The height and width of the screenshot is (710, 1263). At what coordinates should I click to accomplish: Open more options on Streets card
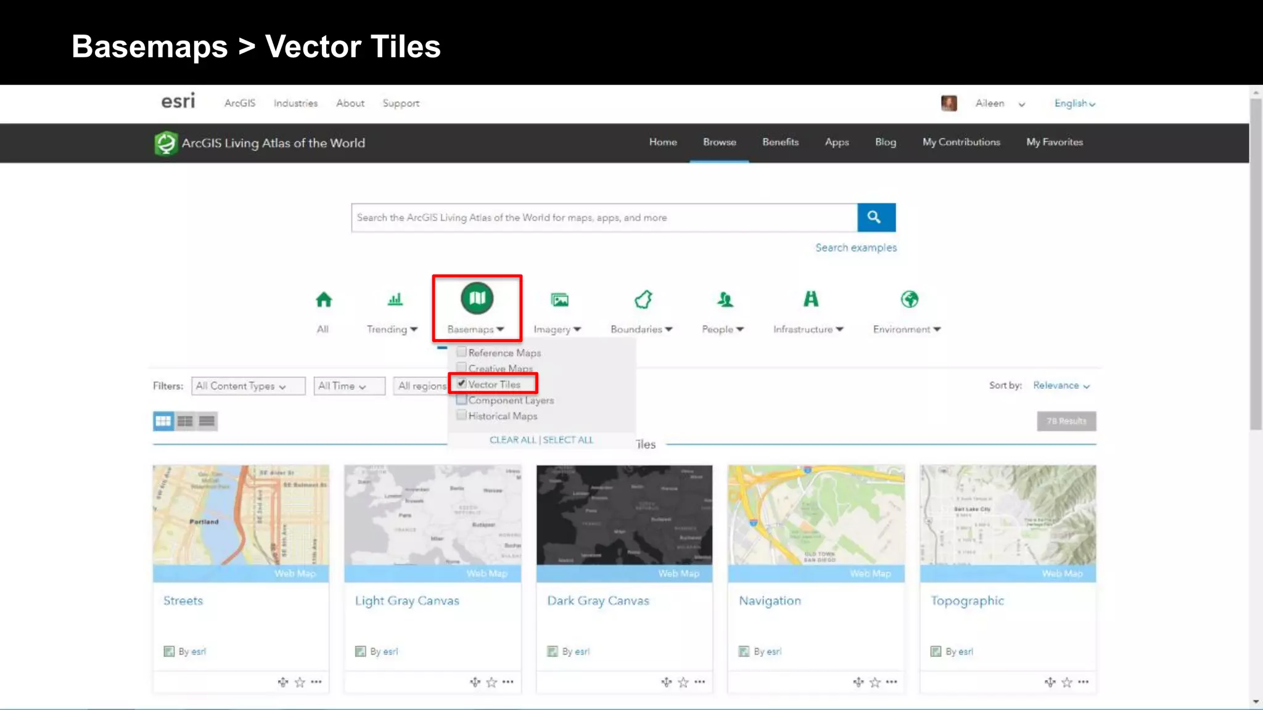(316, 682)
